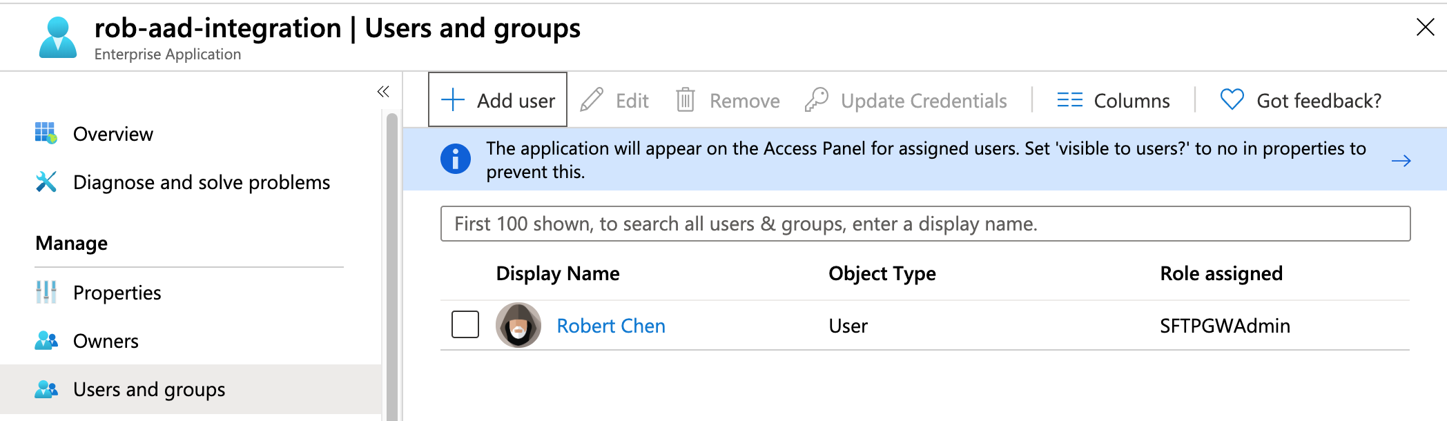
Task: Click the Columns list icon
Action: pyautogui.click(x=1069, y=100)
